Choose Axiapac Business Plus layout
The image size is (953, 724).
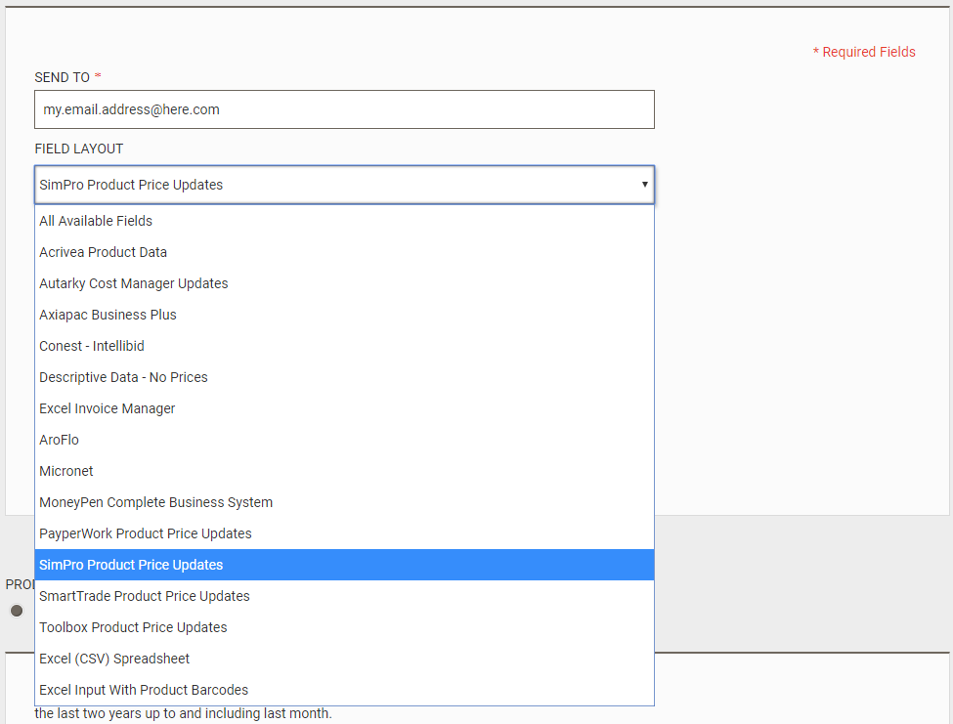(344, 315)
